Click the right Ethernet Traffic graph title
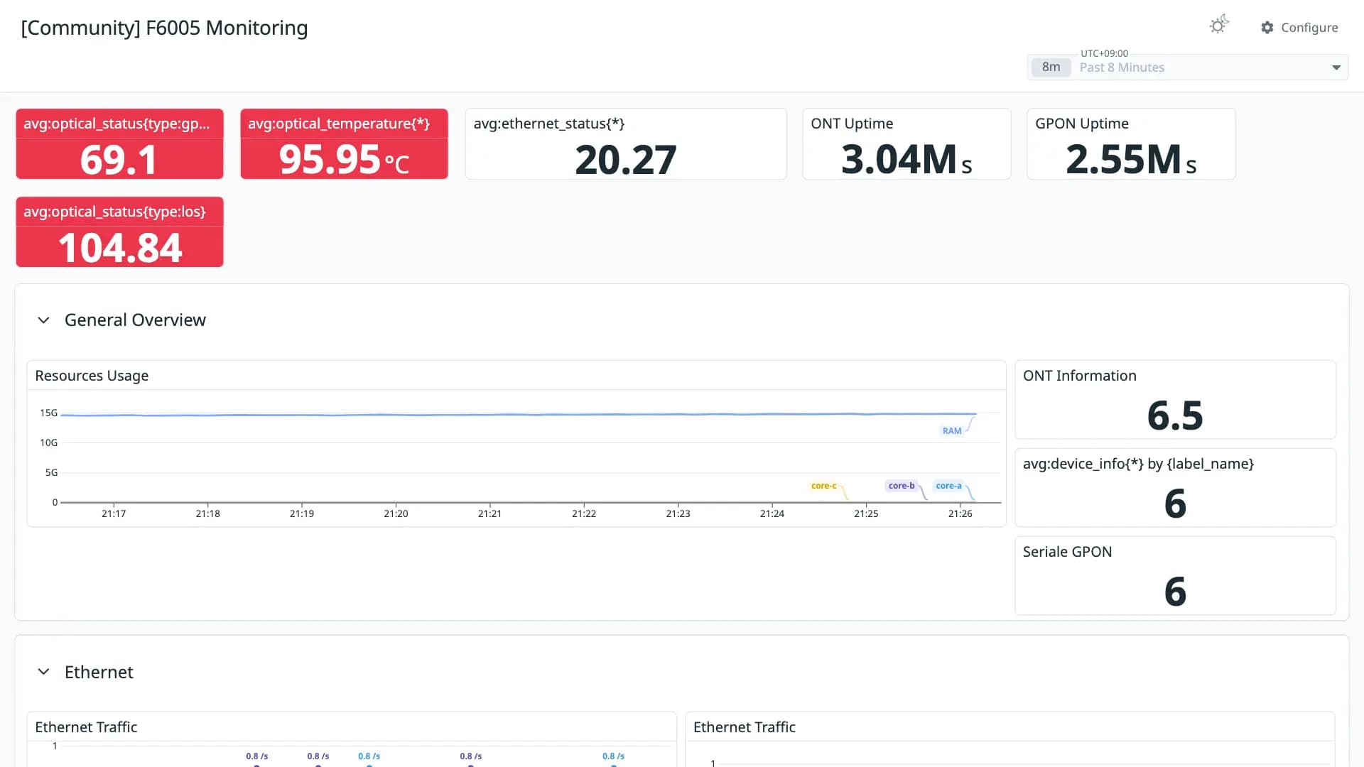1364x767 pixels. click(744, 727)
